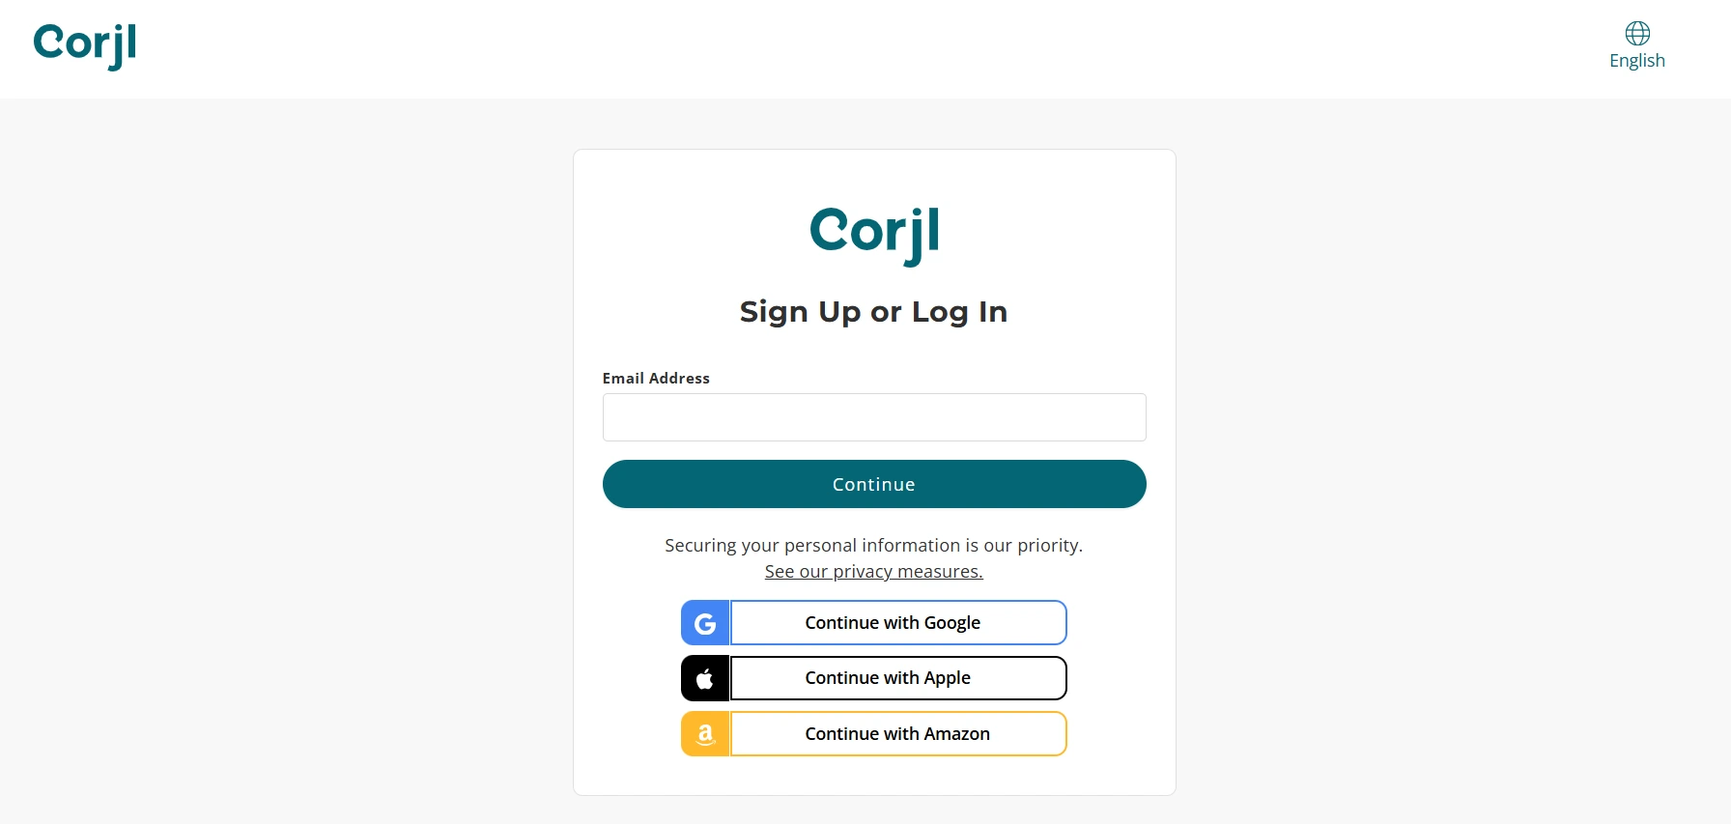Open the 'See our privacy measures' link

point(874,572)
